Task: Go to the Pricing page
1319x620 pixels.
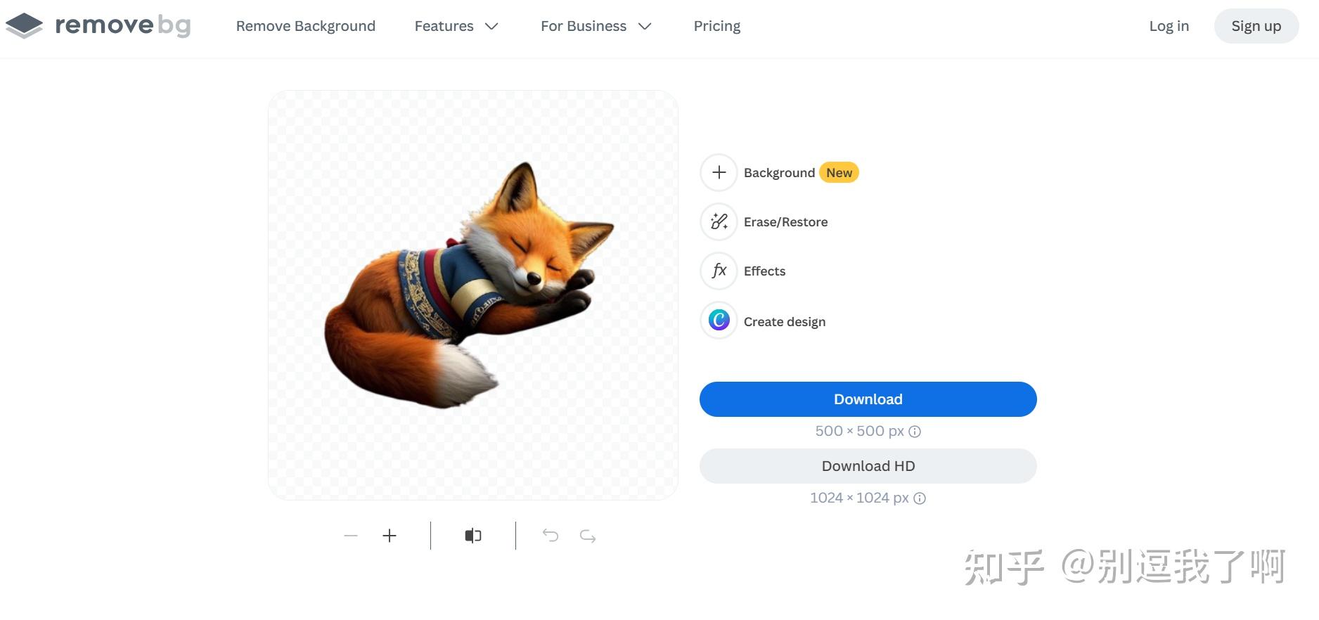Action: (716, 26)
